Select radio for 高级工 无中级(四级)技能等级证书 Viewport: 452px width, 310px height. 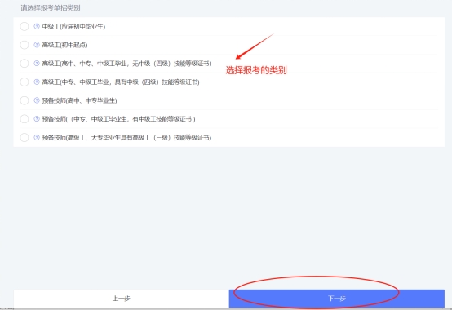[x=24, y=64]
